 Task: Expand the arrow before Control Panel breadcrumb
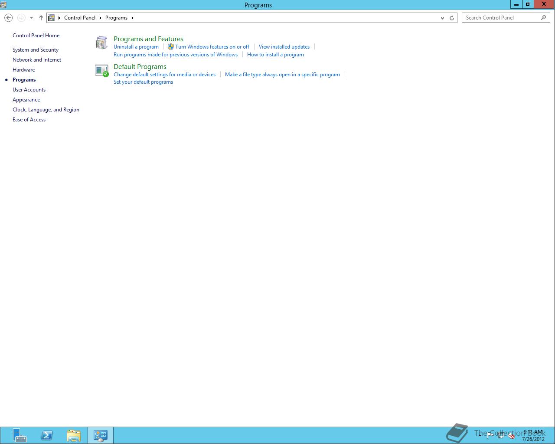click(x=59, y=18)
